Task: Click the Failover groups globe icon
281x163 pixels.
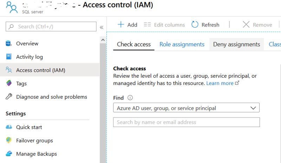Action: tap(8, 140)
